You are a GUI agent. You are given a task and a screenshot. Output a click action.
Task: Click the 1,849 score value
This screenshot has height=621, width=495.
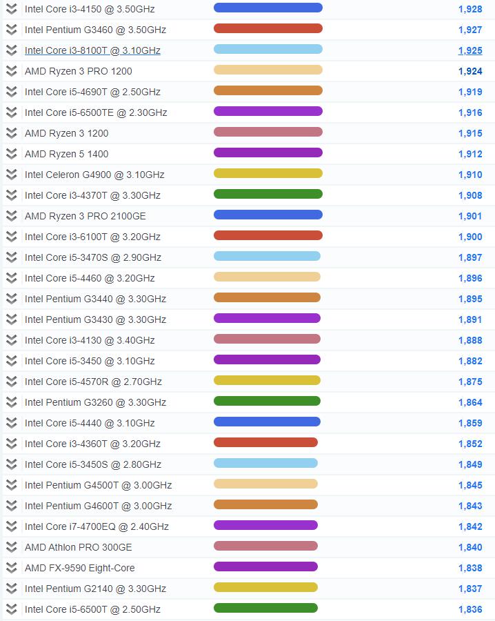(x=470, y=464)
